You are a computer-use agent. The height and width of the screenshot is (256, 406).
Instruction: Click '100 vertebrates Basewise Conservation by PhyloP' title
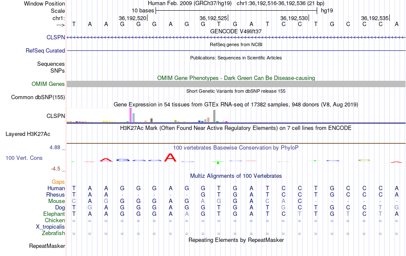(x=236, y=147)
